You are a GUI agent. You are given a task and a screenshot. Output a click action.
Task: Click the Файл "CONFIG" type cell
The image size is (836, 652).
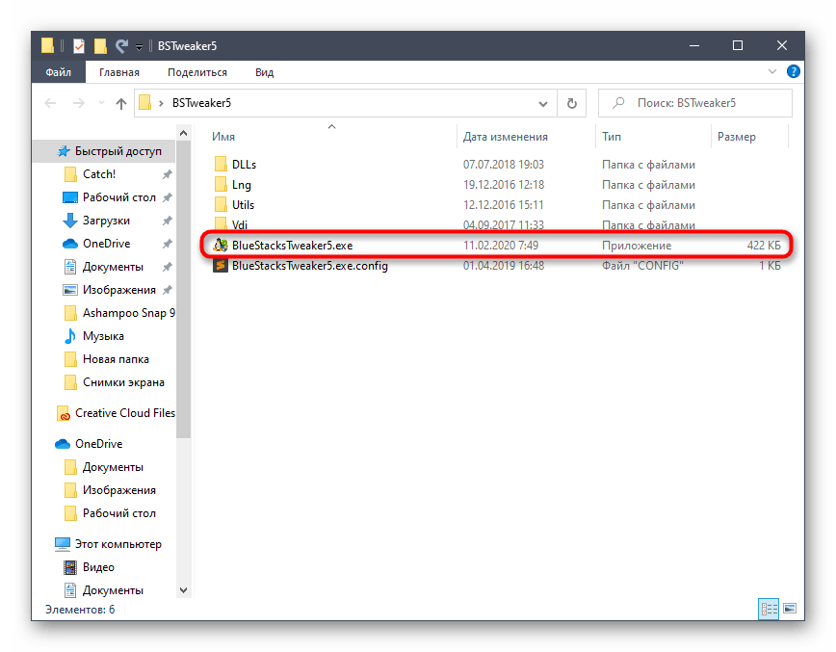[x=642, y=266]
